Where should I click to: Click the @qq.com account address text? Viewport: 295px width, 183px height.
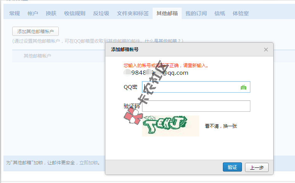tap(156, 73)
